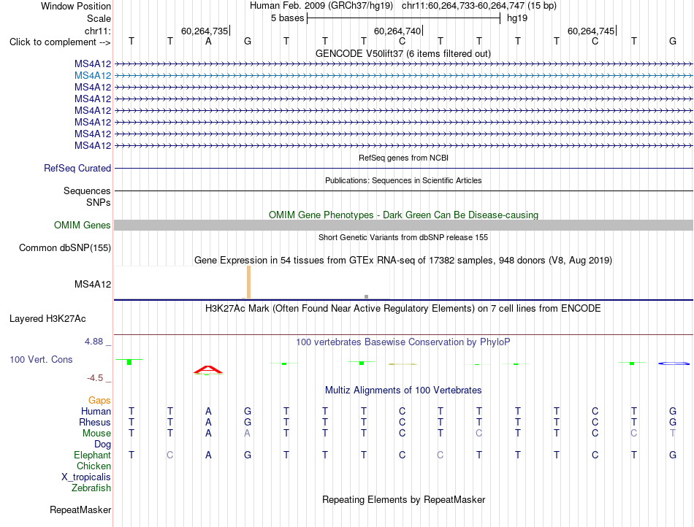The image size is (694, 527).
Task: Click the 'chr11:' ruler label
Action: (x=98, y=31)
